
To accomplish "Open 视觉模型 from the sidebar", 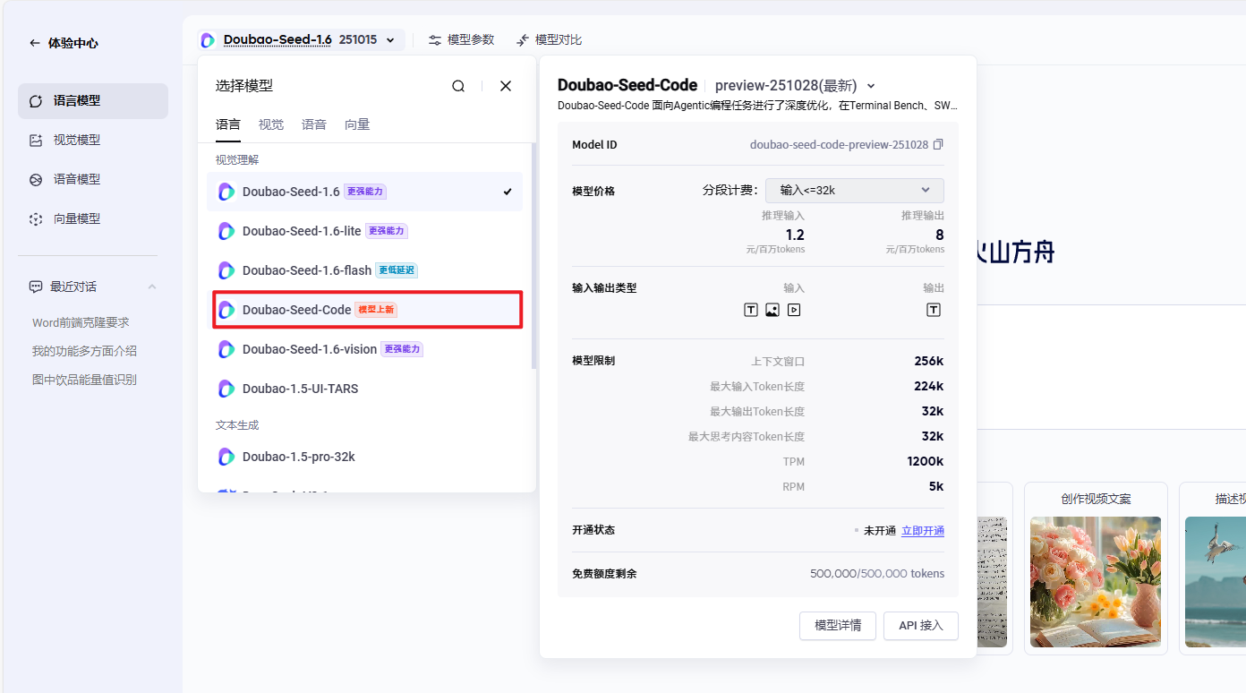I will 92,140.
